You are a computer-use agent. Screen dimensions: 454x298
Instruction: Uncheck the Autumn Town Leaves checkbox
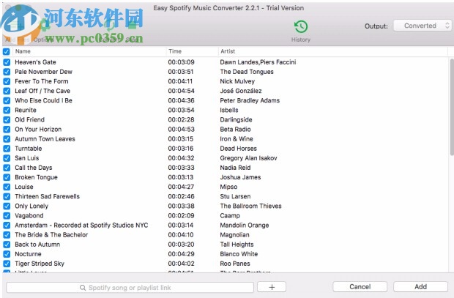tap(7, 139)
